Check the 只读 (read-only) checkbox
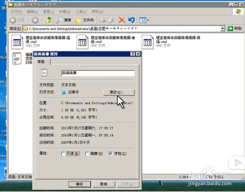This screenshot has height=192, width=245. [63, 153]
